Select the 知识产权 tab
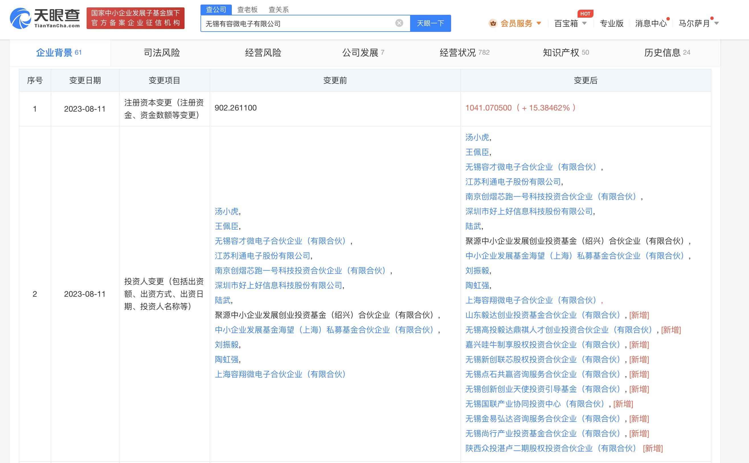 pos(566,53)
